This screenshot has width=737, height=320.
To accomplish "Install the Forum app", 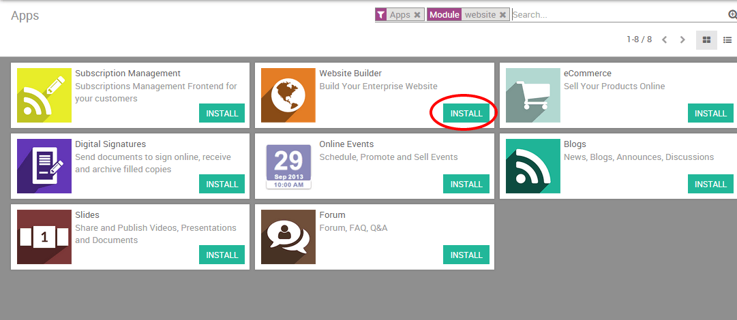I will (x=466, y=255).
